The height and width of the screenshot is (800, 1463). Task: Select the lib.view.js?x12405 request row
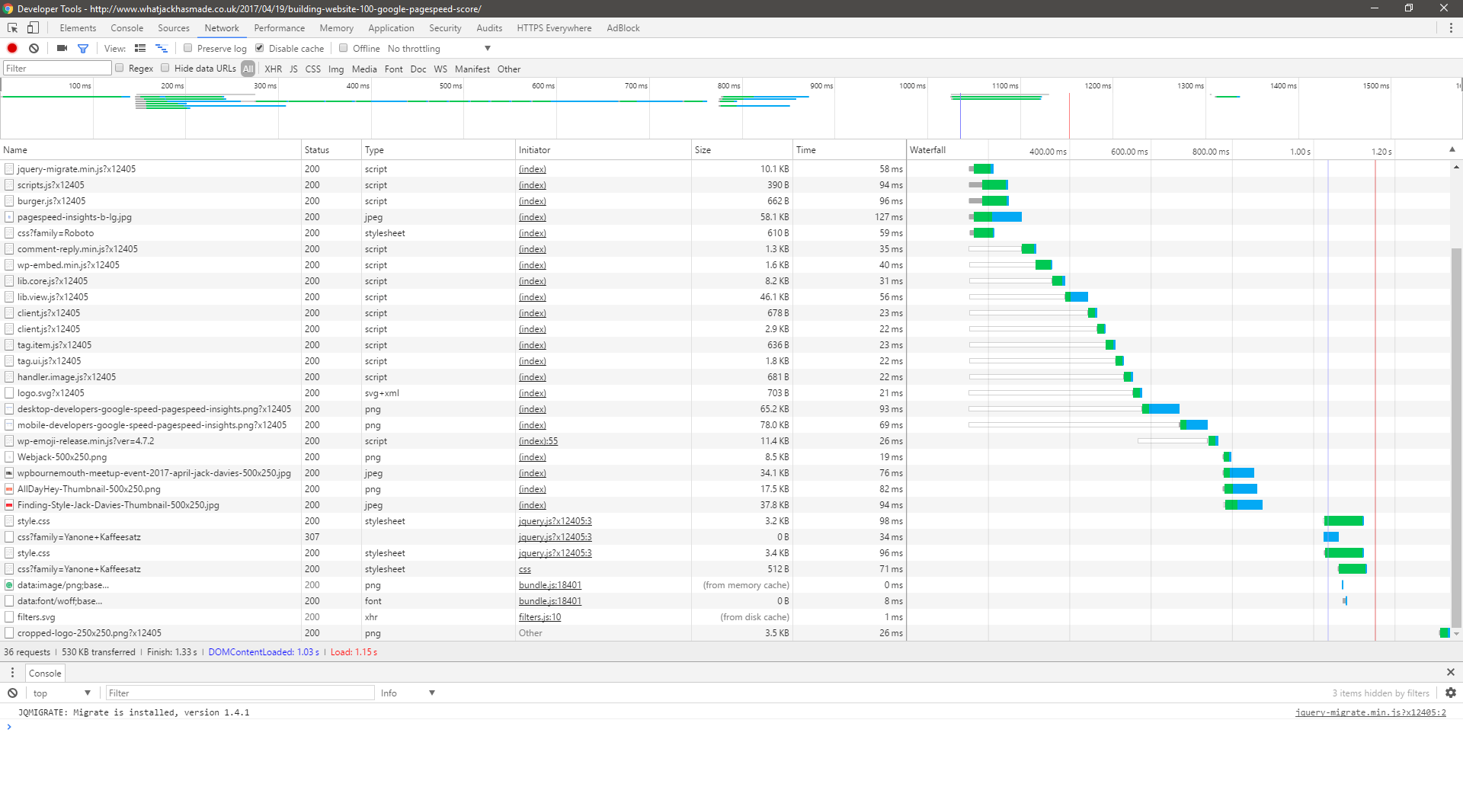point(453,296)
